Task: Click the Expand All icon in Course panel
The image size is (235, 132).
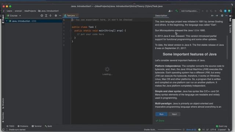Action: pos(46,15)
